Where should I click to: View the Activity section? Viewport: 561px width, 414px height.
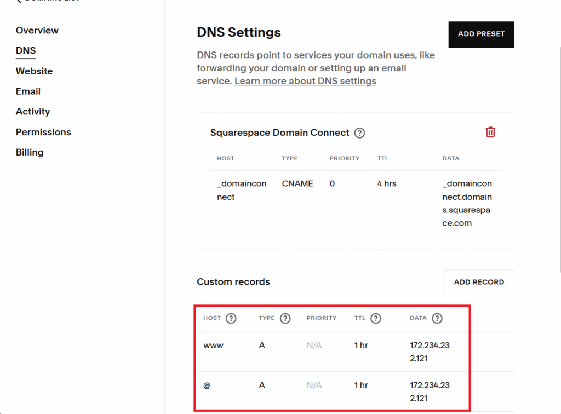pos(33,112)
